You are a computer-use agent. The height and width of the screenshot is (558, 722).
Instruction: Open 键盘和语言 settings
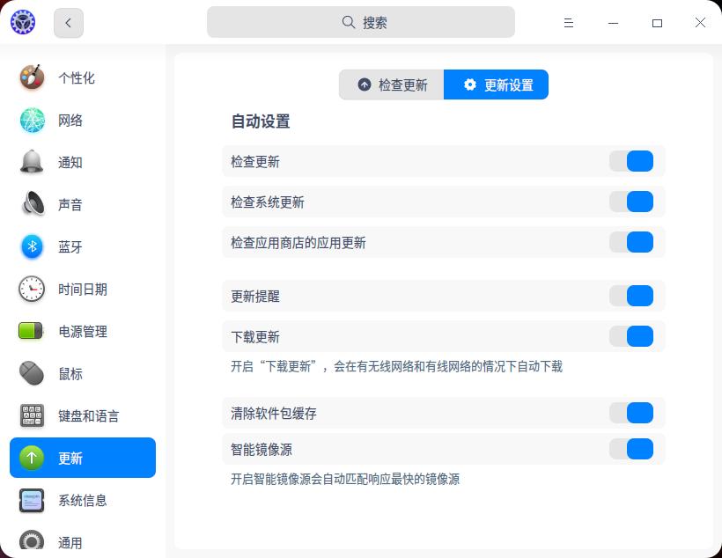83,415
